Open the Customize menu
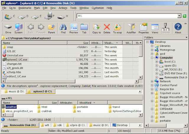189x134 pixels. (98, 8)
